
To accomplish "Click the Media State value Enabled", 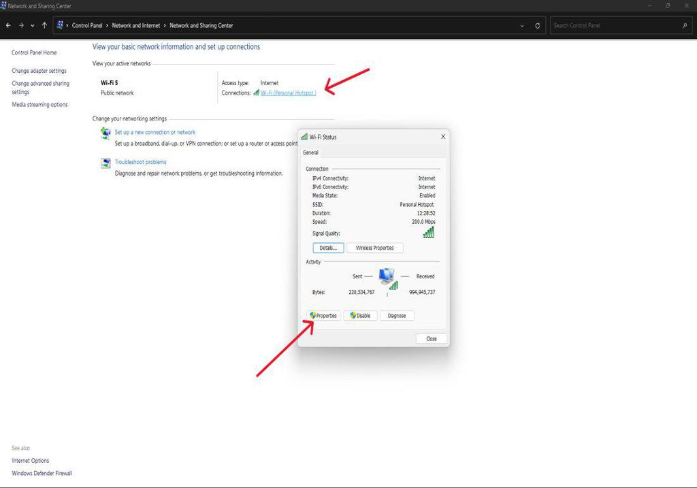I will coord(427,195).
